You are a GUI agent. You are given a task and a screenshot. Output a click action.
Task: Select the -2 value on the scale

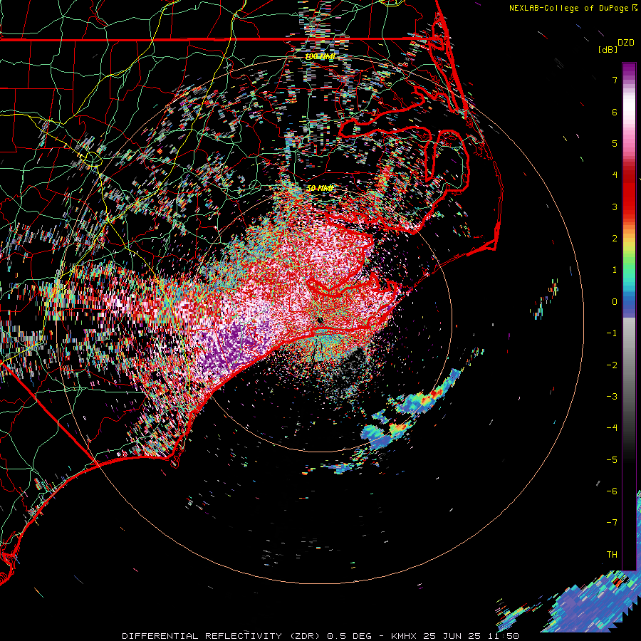612,365
